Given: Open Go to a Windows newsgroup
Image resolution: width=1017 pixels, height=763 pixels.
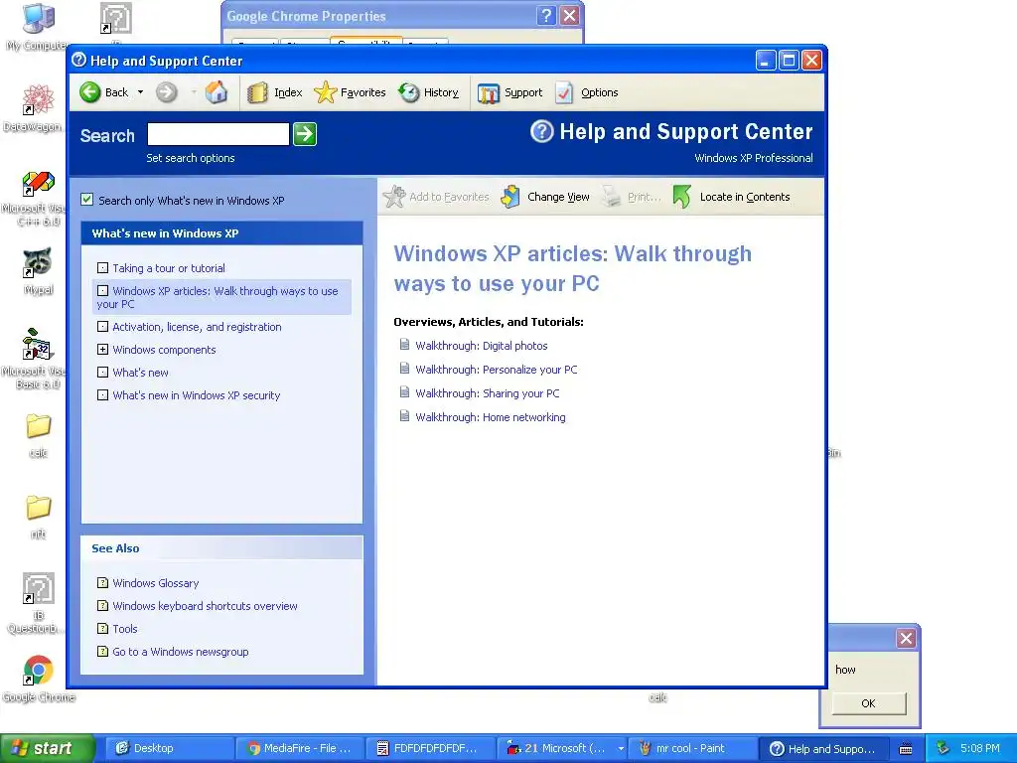Looking at the screenshot, I should pos(181,652).
